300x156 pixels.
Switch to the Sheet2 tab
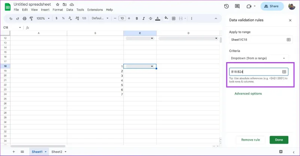pyautogui.click(x=57, y=152)
